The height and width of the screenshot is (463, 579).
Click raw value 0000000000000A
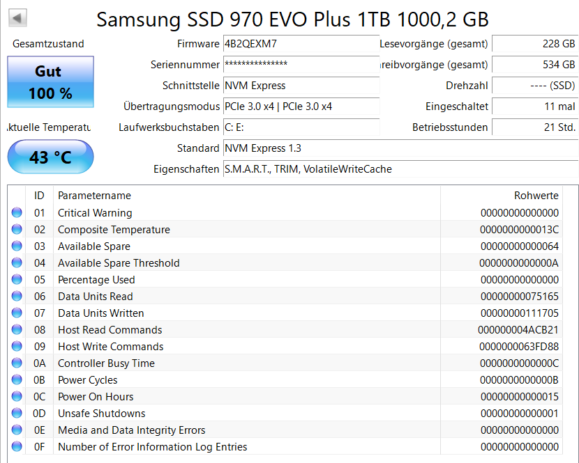(519, 263)
